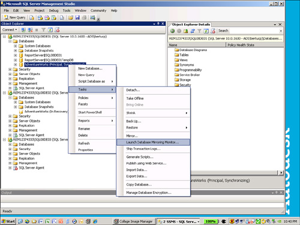Choose Detach... in Tasks submenu

pos(153,90)
